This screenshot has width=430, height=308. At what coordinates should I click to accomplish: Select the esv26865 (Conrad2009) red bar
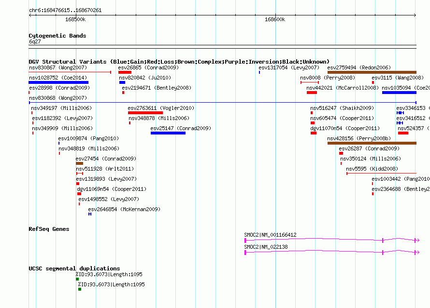click(x=125, y=72)
